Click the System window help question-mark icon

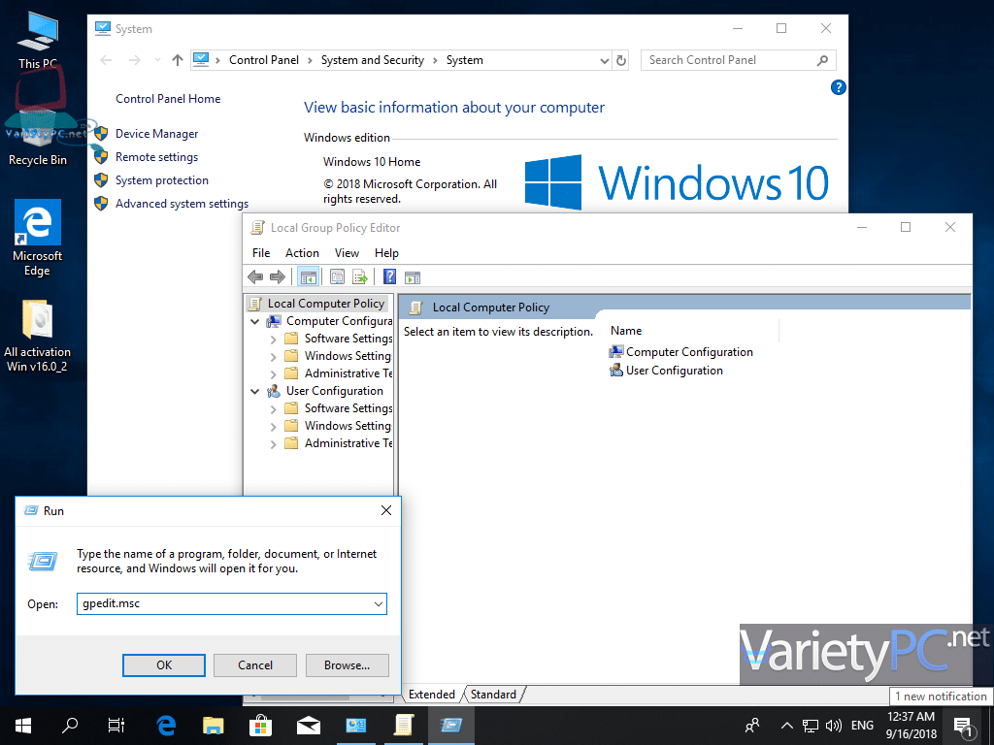click(838, 87)
